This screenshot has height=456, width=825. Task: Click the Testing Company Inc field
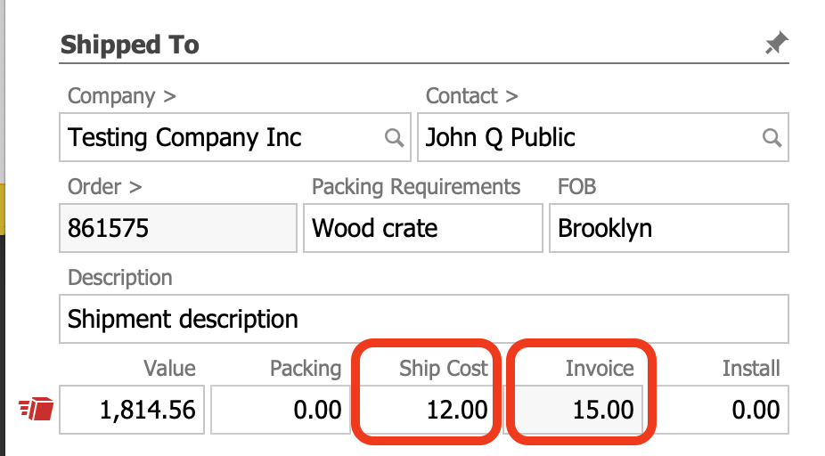(x=223, y=138)
